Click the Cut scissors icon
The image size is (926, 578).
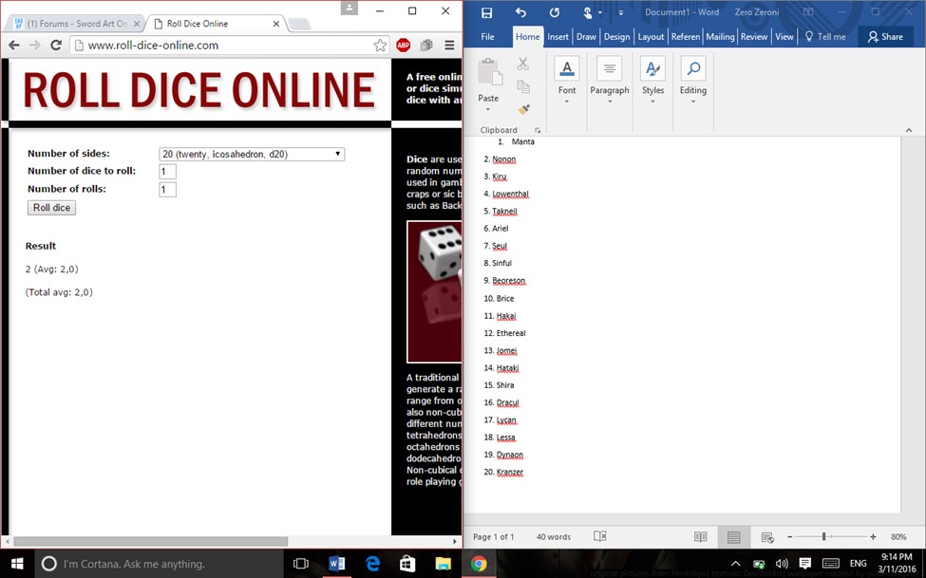click(x=522, y=64)
